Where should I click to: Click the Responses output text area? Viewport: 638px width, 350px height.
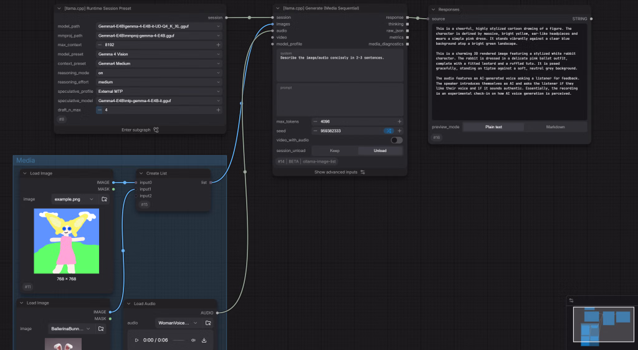(510, 72)
